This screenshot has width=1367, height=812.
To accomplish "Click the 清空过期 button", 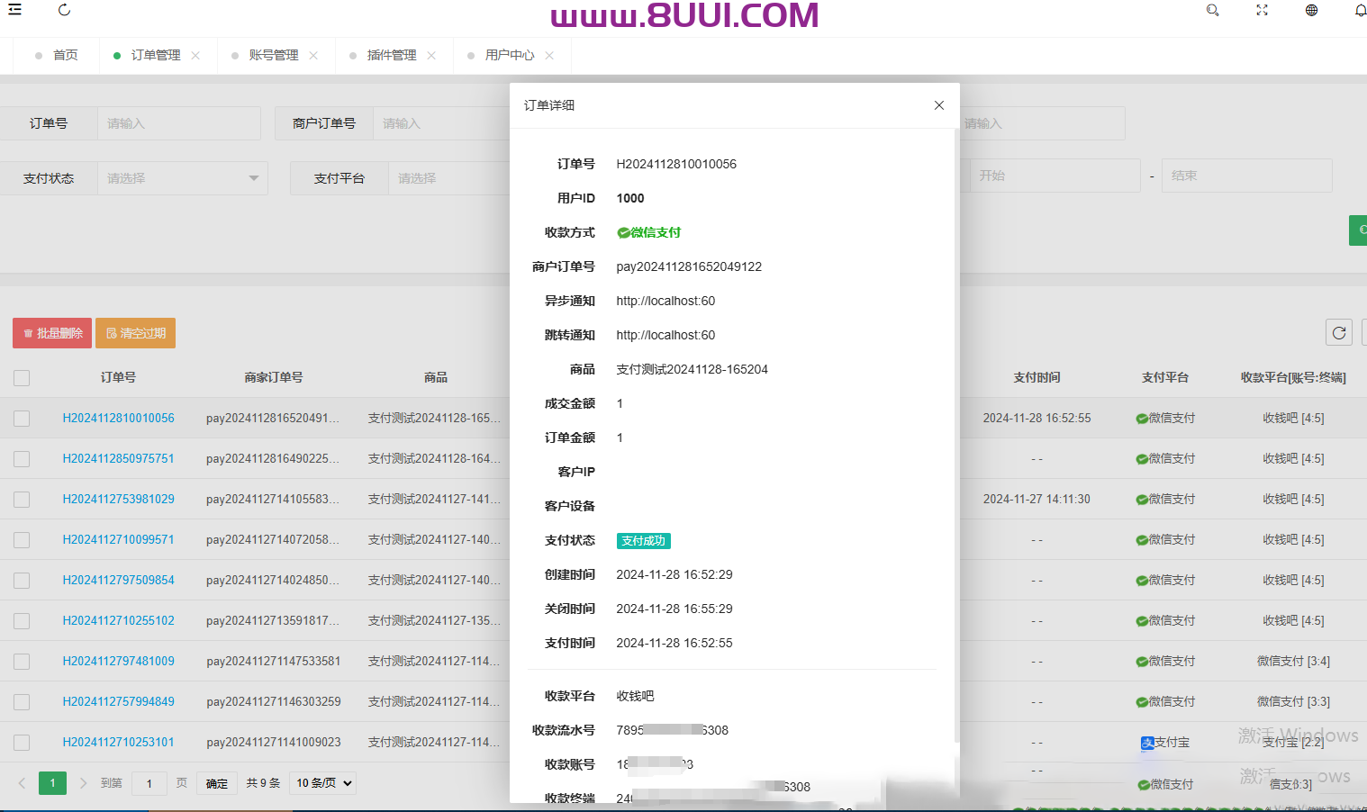I will 135,332.
